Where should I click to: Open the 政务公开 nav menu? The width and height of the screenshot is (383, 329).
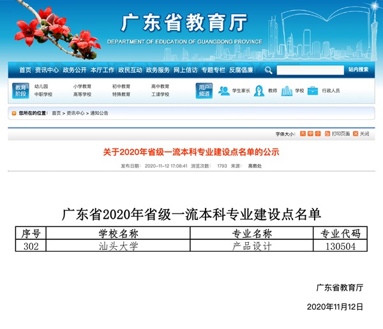click(x=75, y=70)
